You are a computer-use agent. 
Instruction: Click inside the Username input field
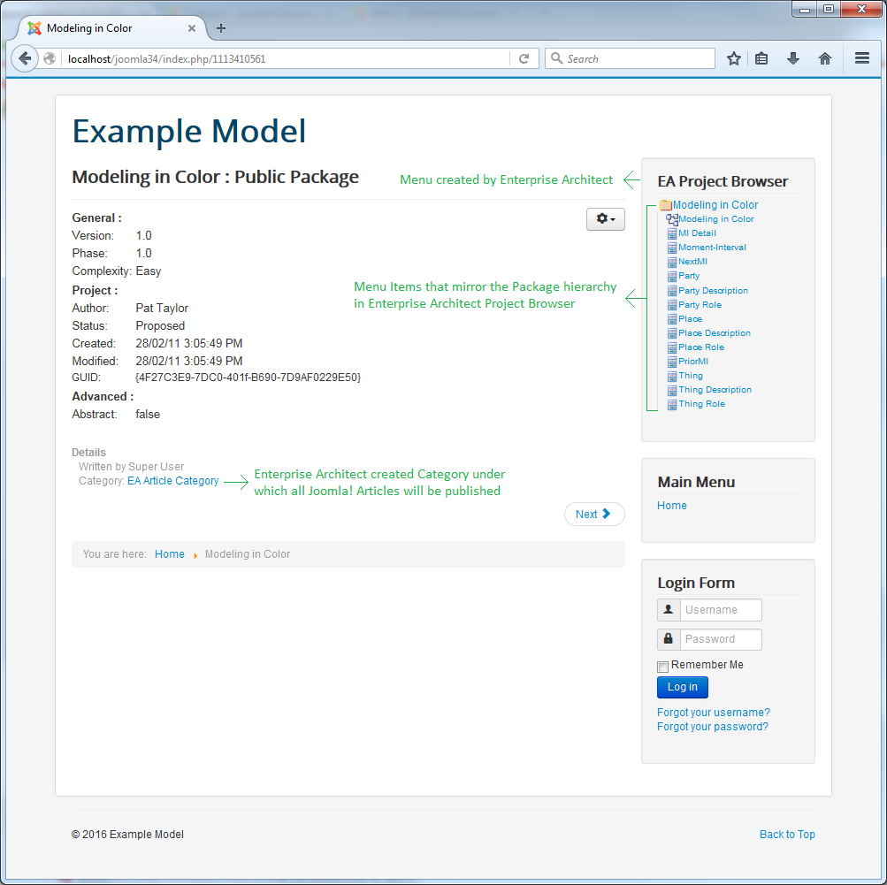click(720, 610)
